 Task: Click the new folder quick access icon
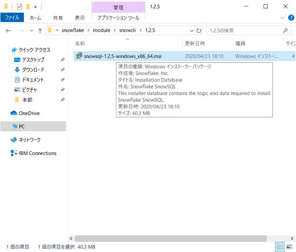(x=28, y=7)
